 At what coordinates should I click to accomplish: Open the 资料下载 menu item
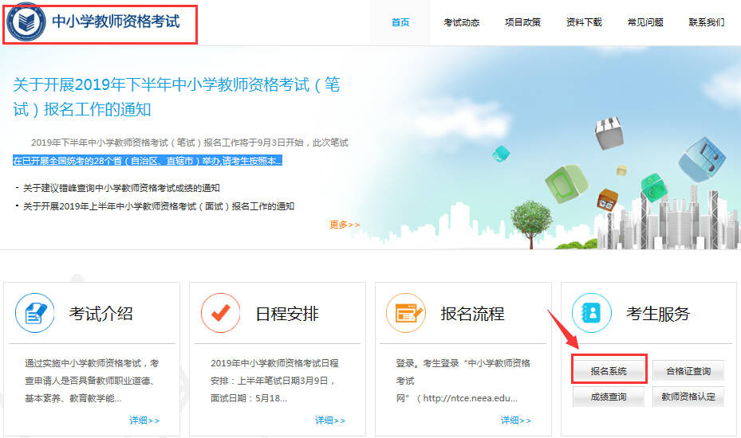pos(584,22)
